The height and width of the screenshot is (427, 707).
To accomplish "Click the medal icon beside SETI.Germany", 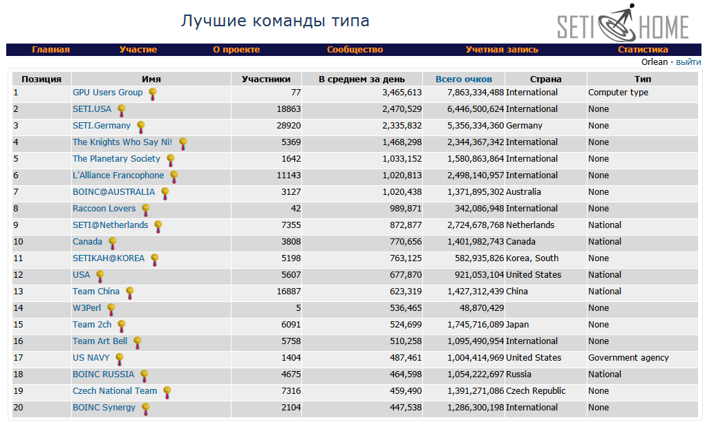I will tap(141, 127).
